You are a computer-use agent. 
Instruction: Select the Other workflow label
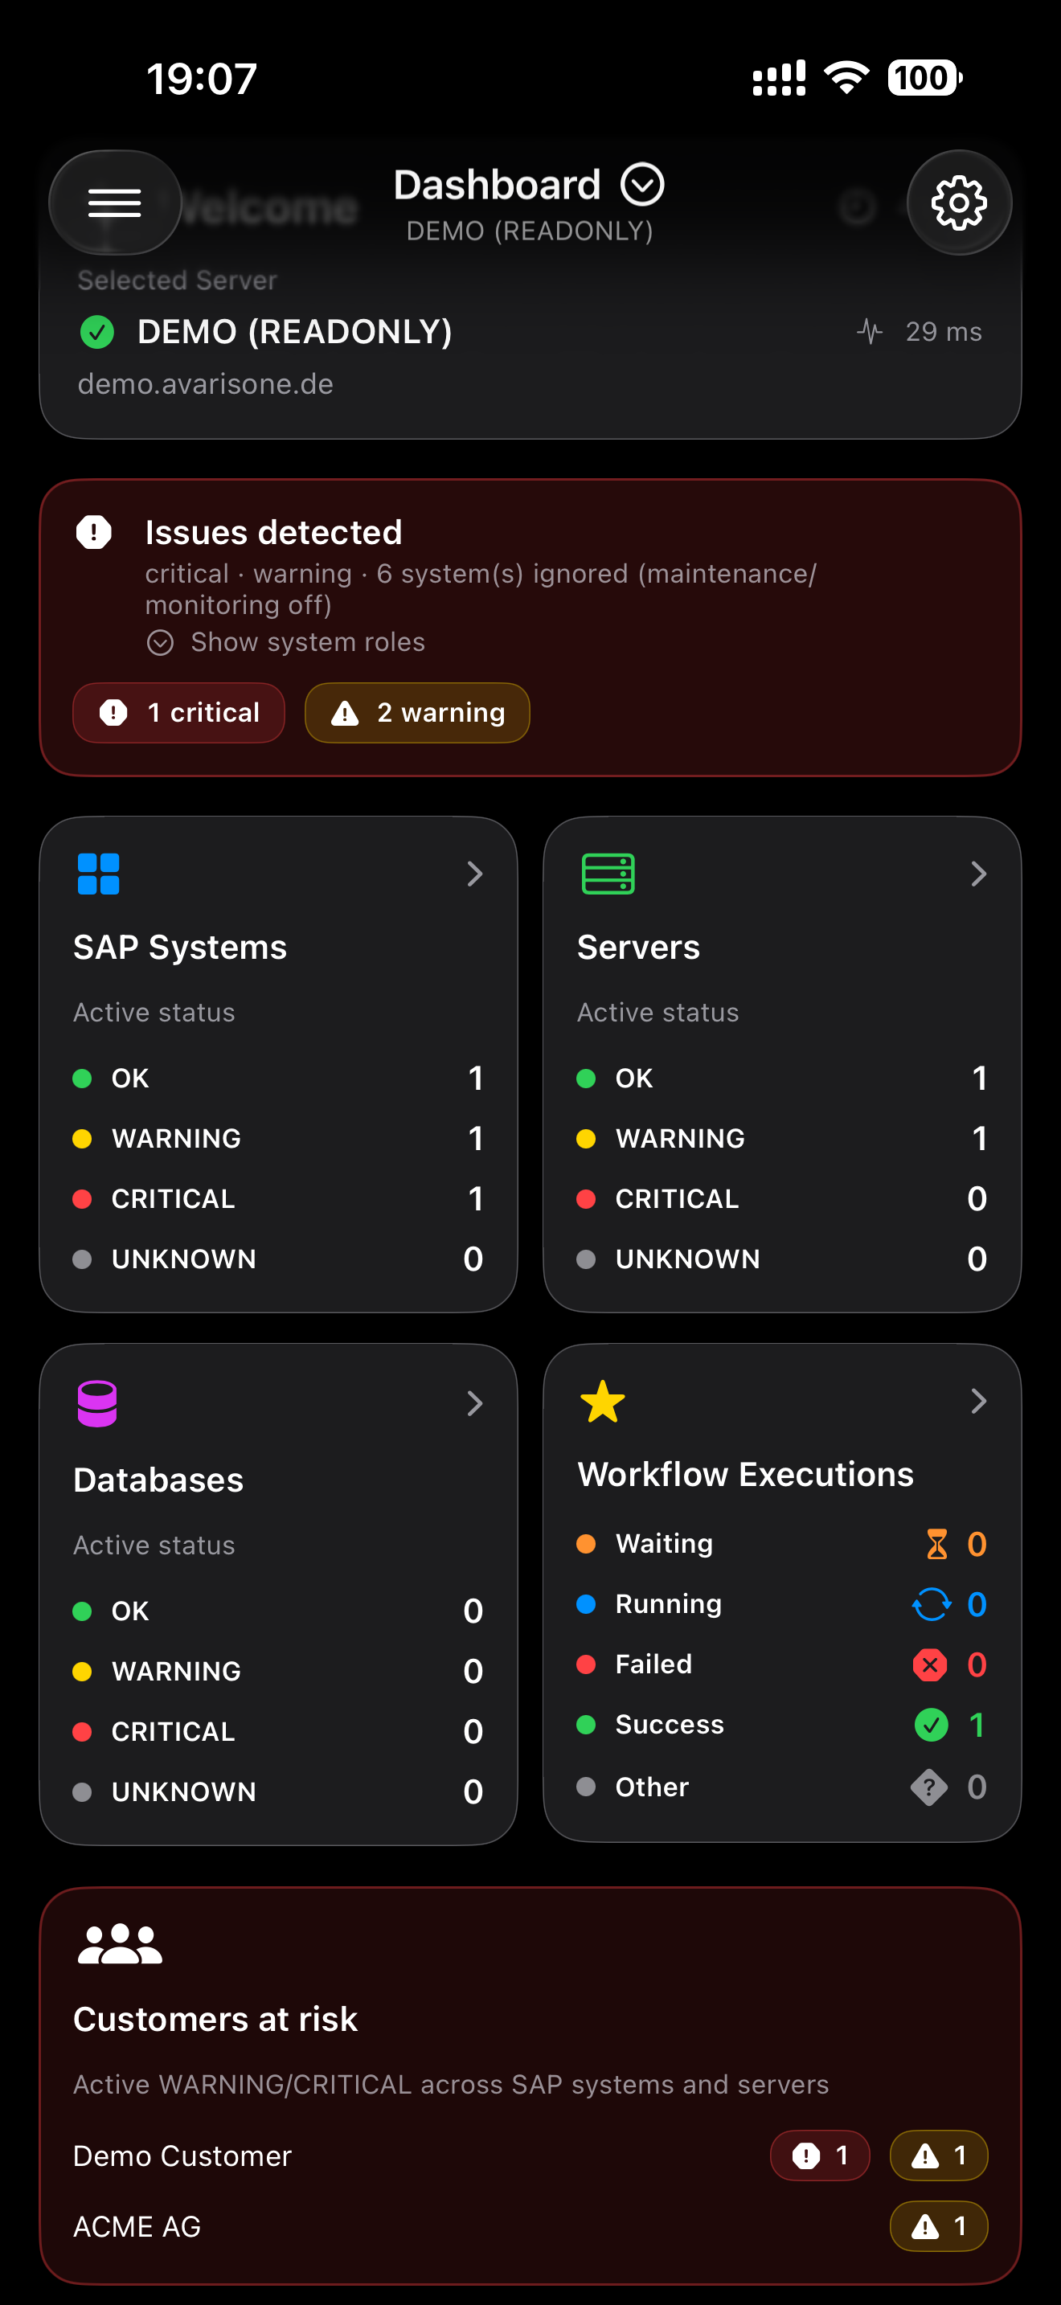click(652, 1787)
